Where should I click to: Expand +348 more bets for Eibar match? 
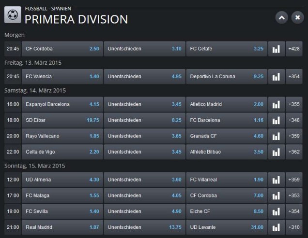coord(294,120)
